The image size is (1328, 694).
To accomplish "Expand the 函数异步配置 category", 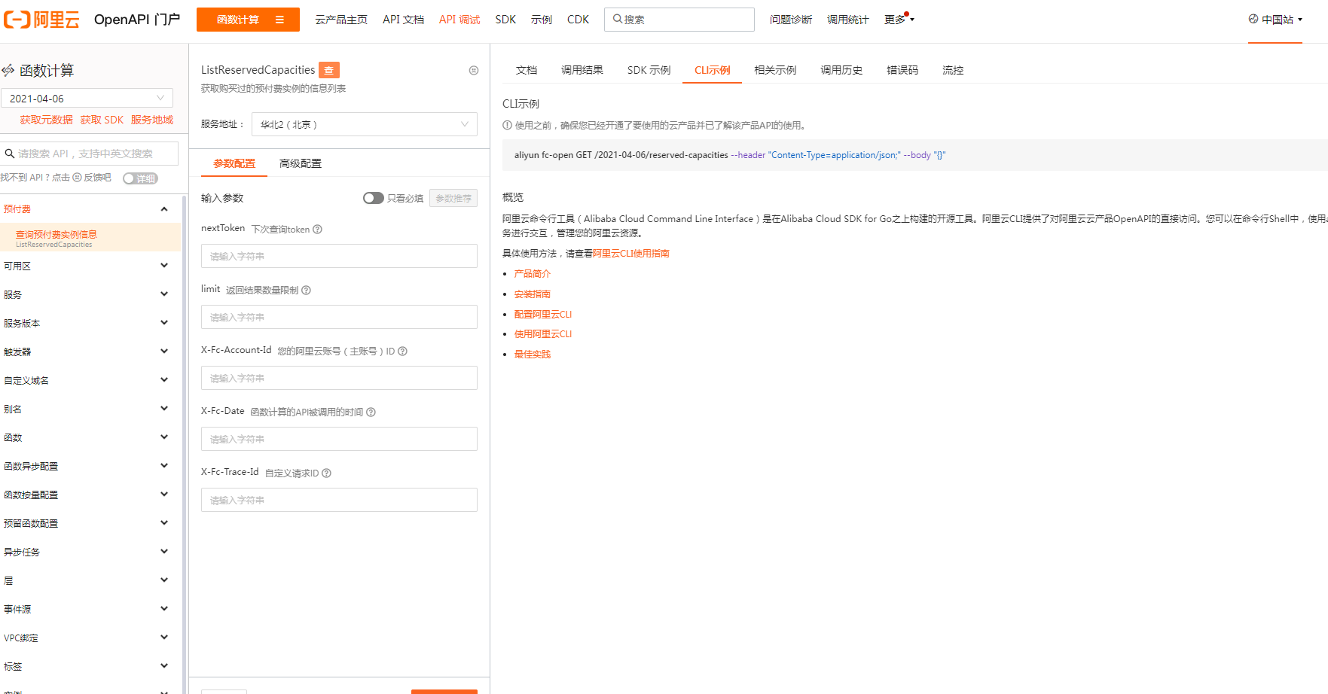I will coord(164,466).
